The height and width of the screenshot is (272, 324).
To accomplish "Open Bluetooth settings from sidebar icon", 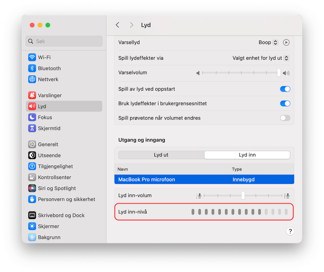I will [32, 68].
